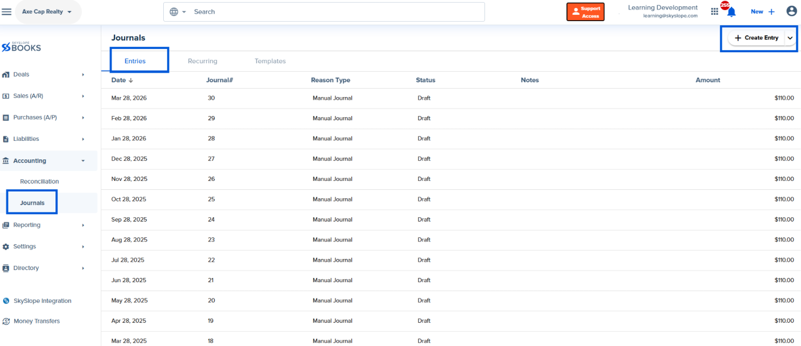801x346 pixels.
Task: Click the Liabilities document icon
Action: (6, 139)
